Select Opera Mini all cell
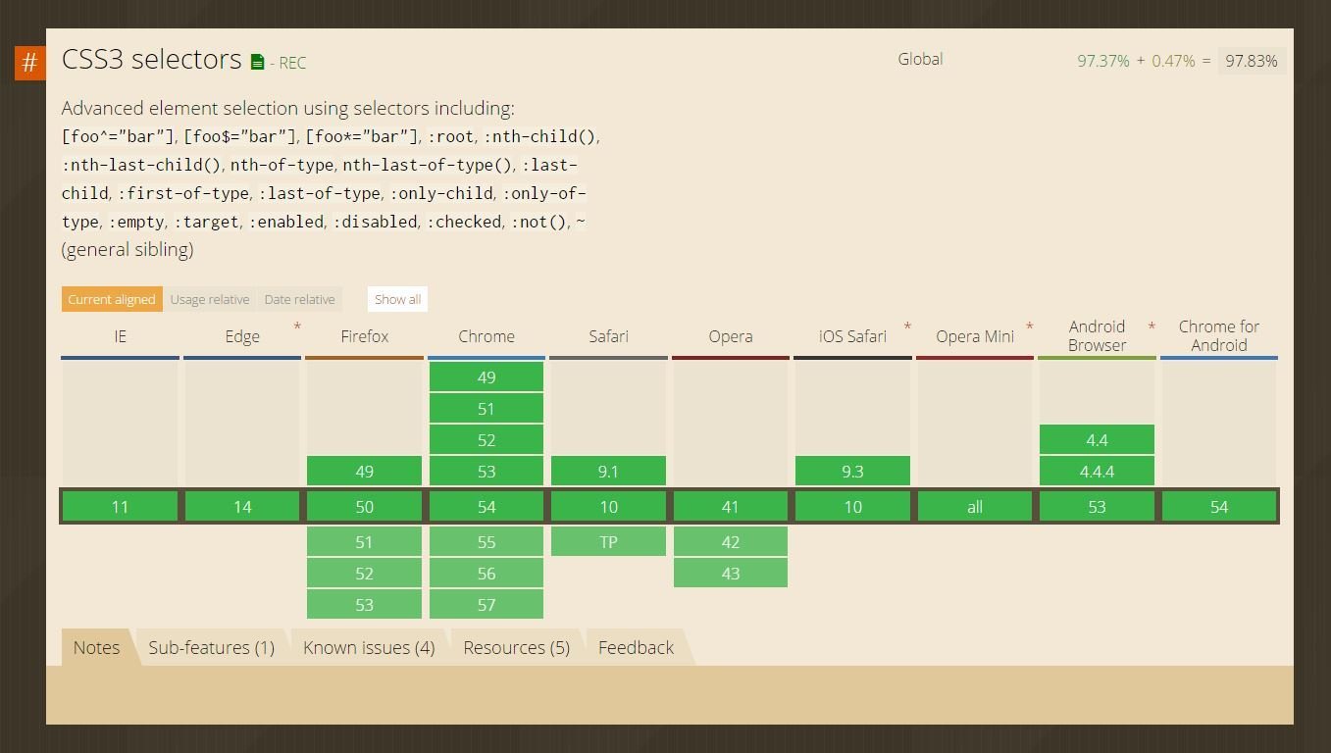Viewport: 1331px width, 753px height. click(975, 507)
